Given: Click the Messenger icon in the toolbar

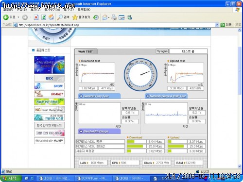Looking at the screenshot, I should 129,17.
